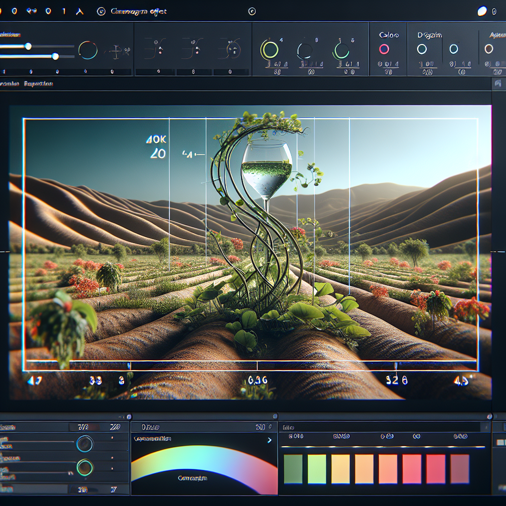The width and height of the screenshot is (506, 506).
Task: Click the 0.36 center timeline marker
Action: point(258,381)
